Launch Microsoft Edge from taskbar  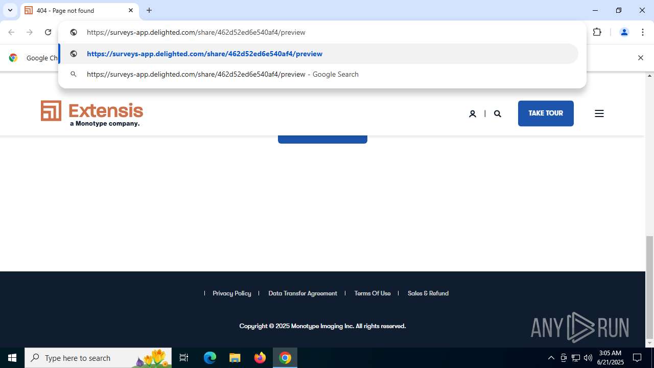click(210, 358)
